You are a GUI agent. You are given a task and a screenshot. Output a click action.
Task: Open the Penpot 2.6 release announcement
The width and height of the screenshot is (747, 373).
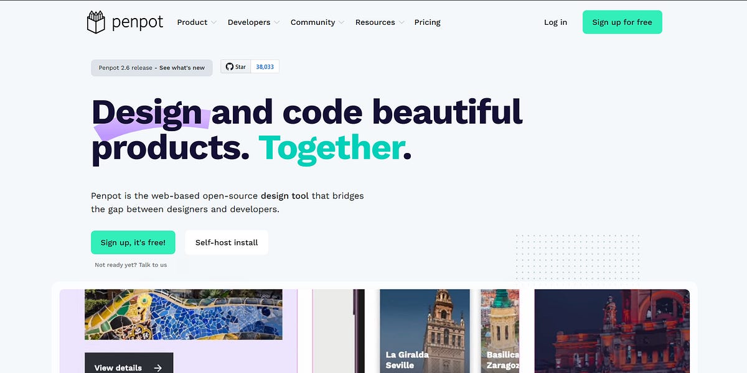coord(152,68)
